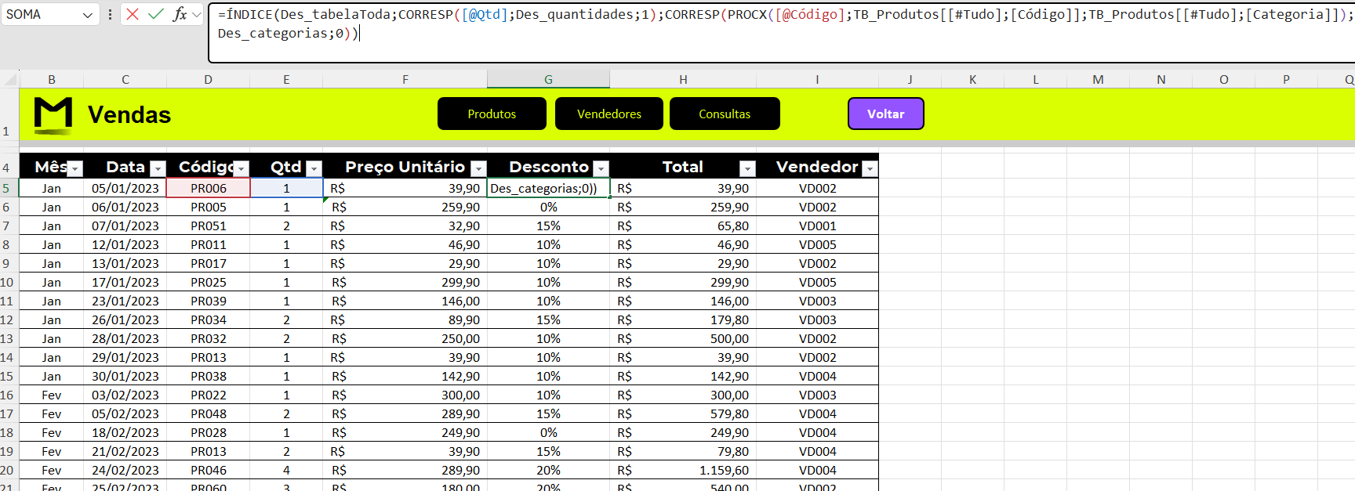Select date cell 23/01/2023
This screenshot has width=1355, height=491.
pos(125,301)
